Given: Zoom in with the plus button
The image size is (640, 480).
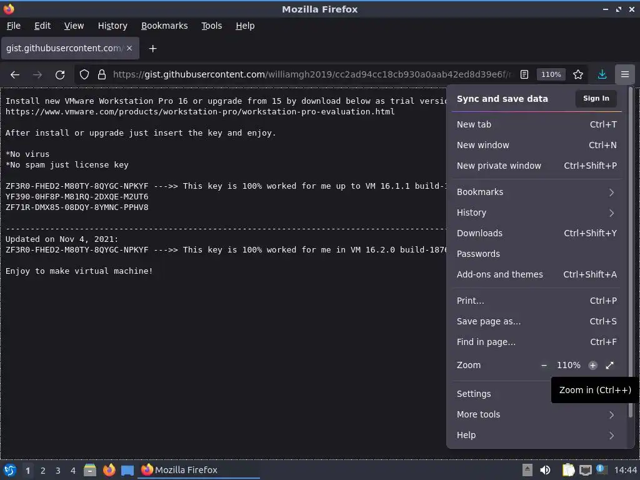Looking at the screenshot, I should [592, 365].
